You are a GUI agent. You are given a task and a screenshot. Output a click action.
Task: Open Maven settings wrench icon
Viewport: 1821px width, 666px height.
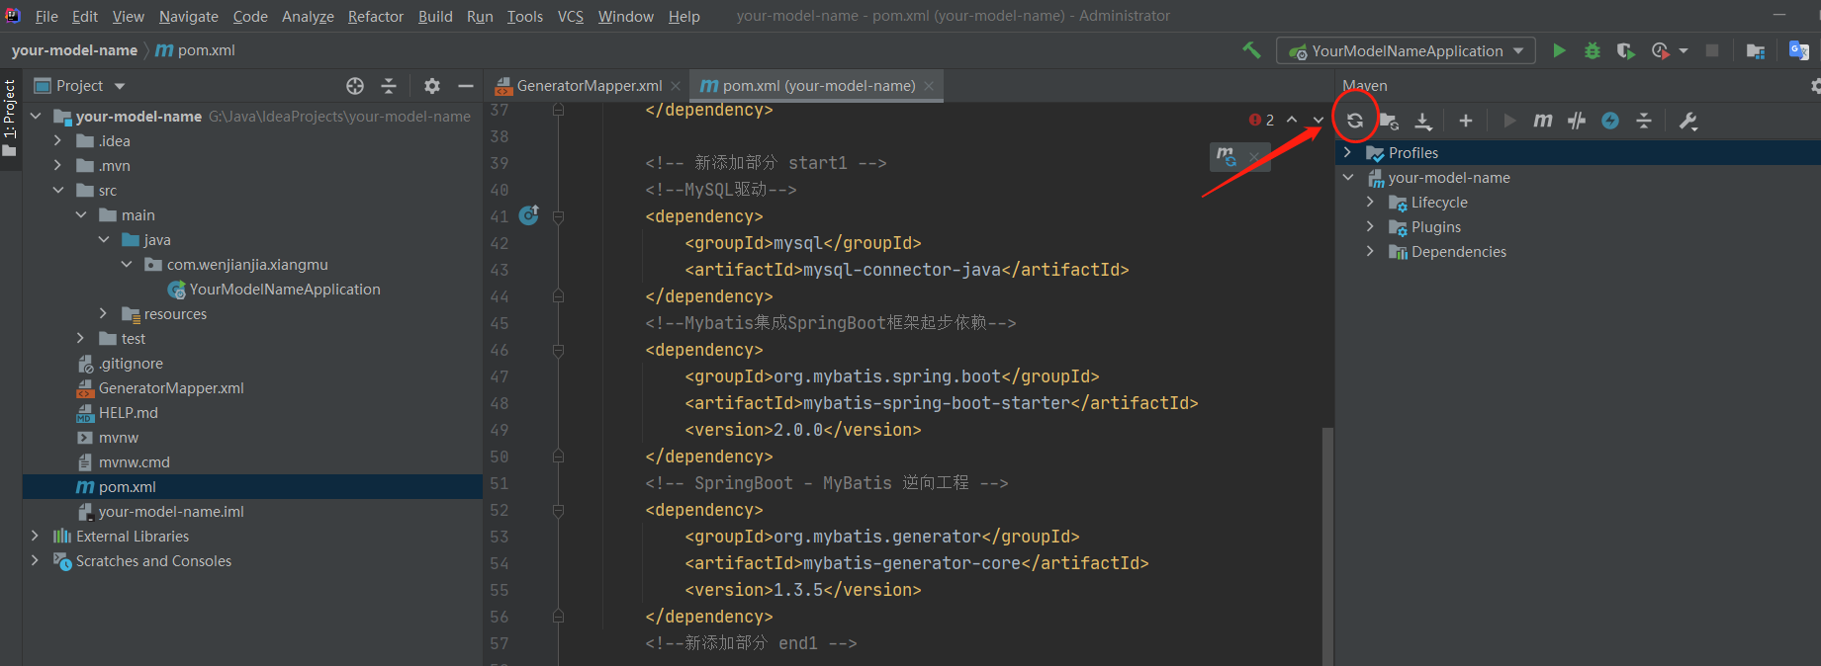coord(1688,121)
